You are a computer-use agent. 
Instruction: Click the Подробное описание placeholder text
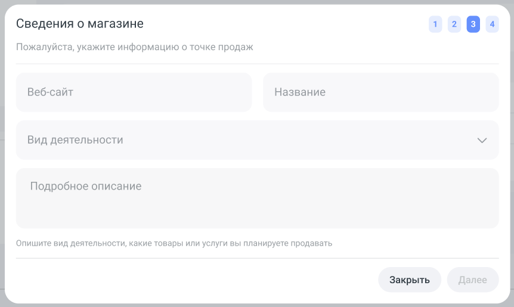click(x=86, y=186)
